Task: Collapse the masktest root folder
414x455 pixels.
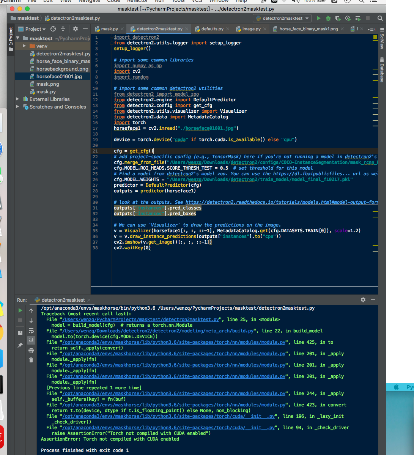Action: 18,38
